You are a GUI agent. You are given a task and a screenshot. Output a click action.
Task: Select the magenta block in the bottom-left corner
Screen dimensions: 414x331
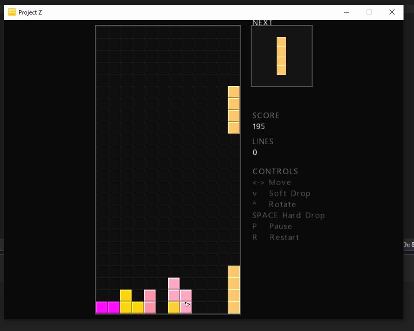coord(101,308)
